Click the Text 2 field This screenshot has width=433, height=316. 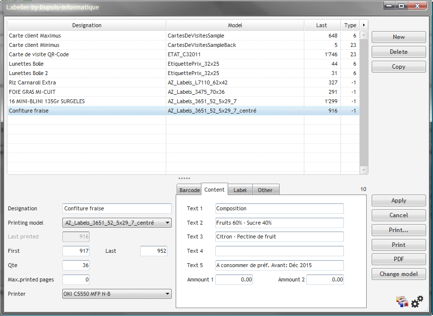click(x=280, y=223)
